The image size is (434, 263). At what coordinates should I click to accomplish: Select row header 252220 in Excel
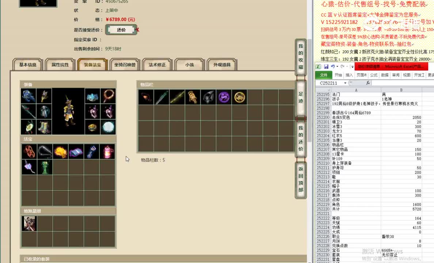pyautogui.click(x=323, y=209)
